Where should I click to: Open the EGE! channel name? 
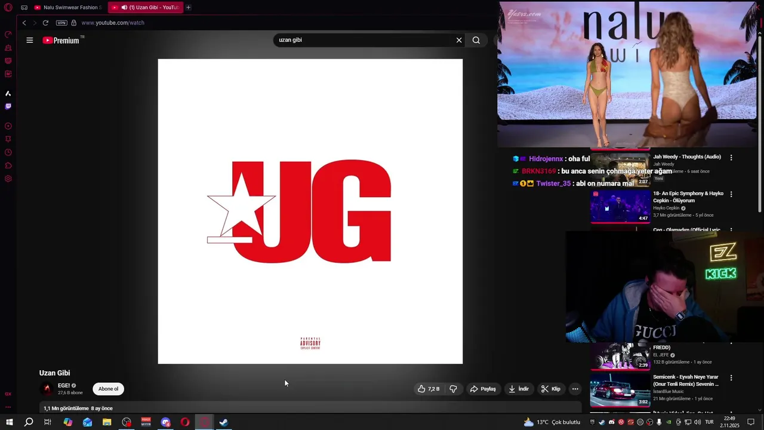pyautogui.click(x=63, y=386)
